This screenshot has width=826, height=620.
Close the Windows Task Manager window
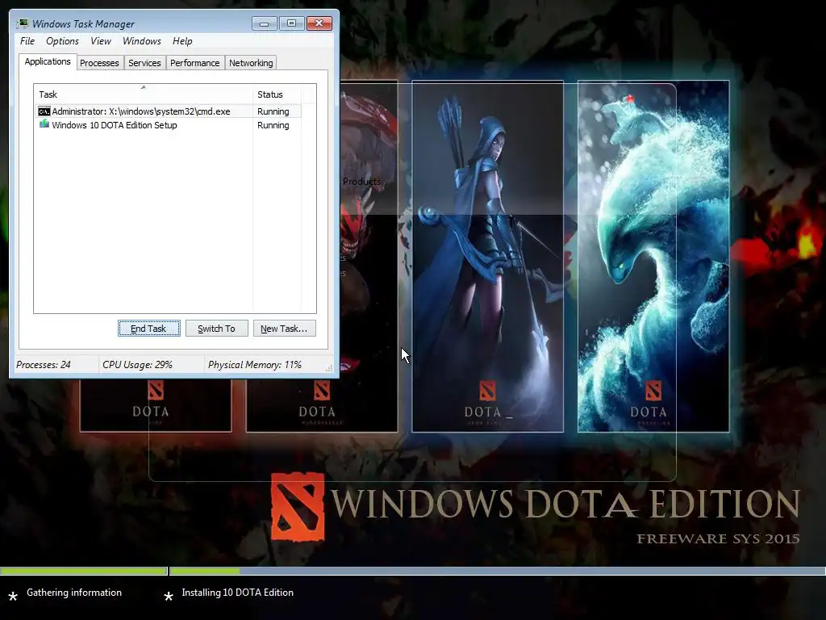click(319, 23)
